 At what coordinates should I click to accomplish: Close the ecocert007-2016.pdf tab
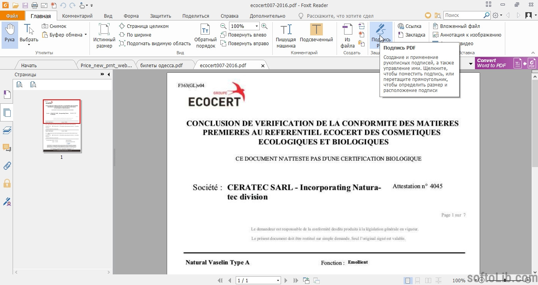(263, 65)
